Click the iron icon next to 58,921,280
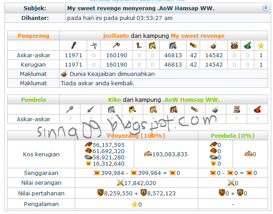Screen dimensions: 273x214 (x=88, y=157)
